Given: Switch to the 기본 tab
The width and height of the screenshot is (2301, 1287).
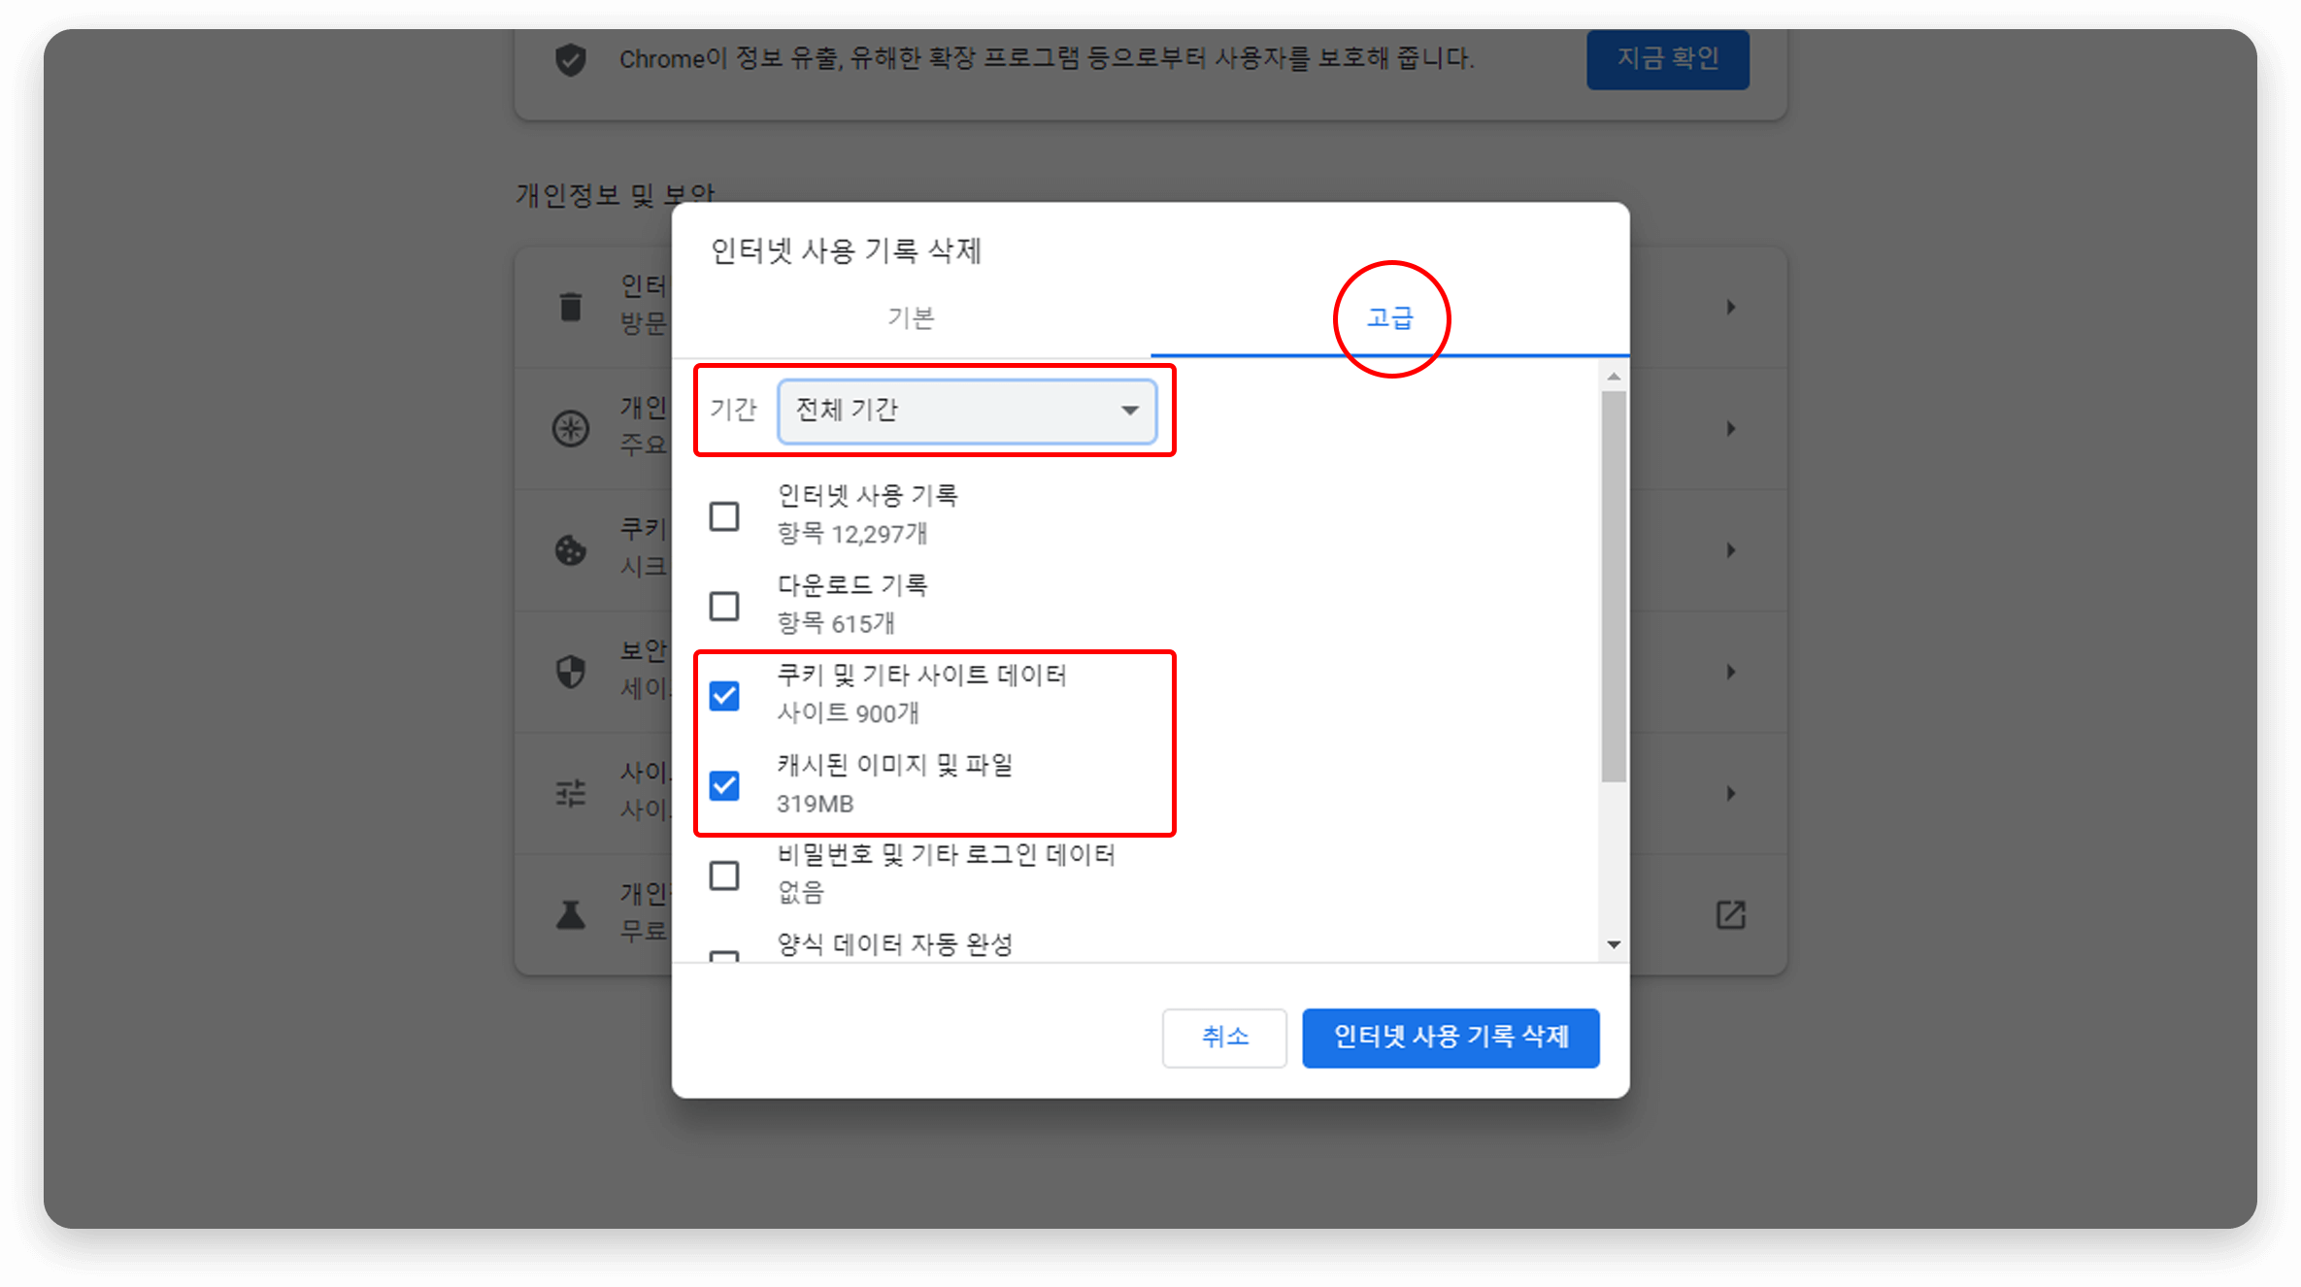Looking at the screenshot, I should [x=911, y=318].
